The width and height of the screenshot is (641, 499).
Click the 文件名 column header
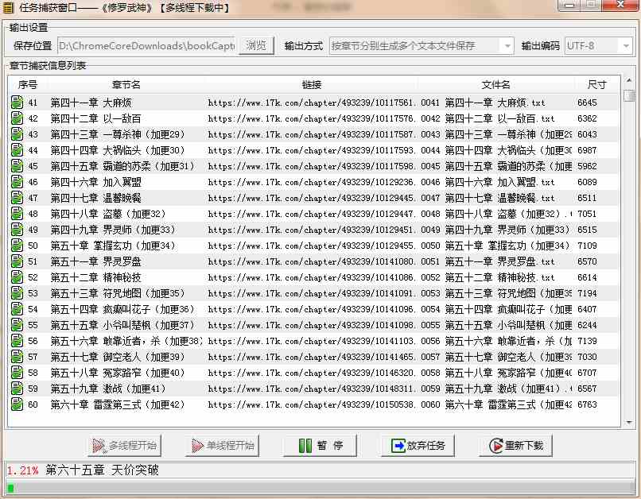(x=495, y=84)
